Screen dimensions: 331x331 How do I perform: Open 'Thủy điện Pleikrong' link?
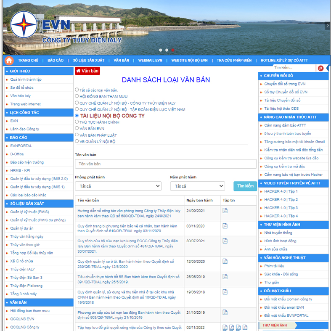coord(26,286)
